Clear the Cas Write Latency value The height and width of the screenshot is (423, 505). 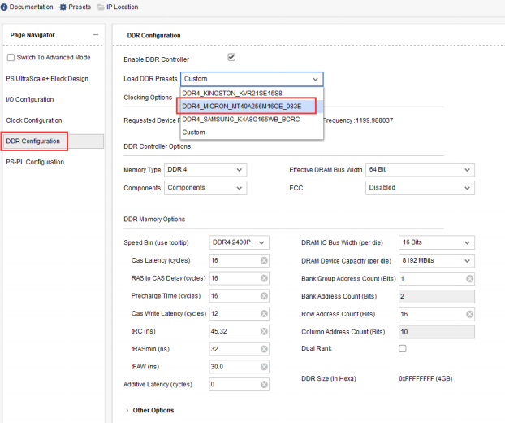(x=264, y=314)
